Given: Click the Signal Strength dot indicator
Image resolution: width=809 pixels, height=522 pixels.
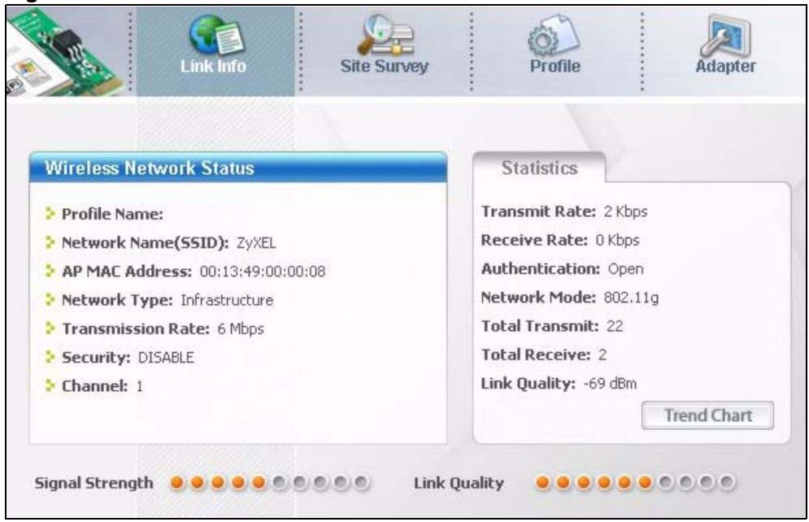Looking at the screenshot, I should tap(269, 483).
